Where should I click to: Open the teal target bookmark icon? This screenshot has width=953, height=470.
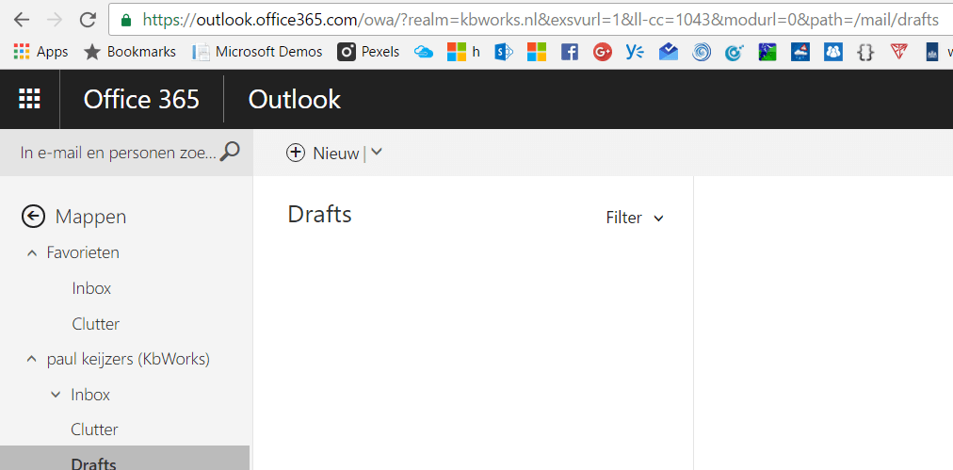735,53
